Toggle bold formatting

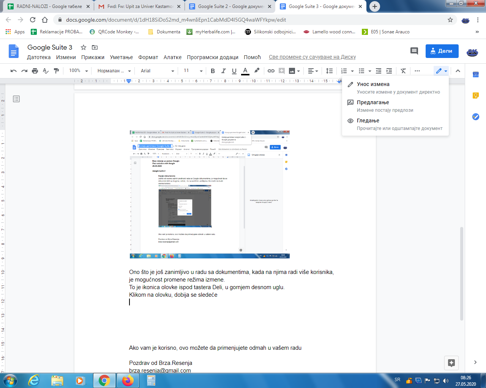tap(213, 71)
